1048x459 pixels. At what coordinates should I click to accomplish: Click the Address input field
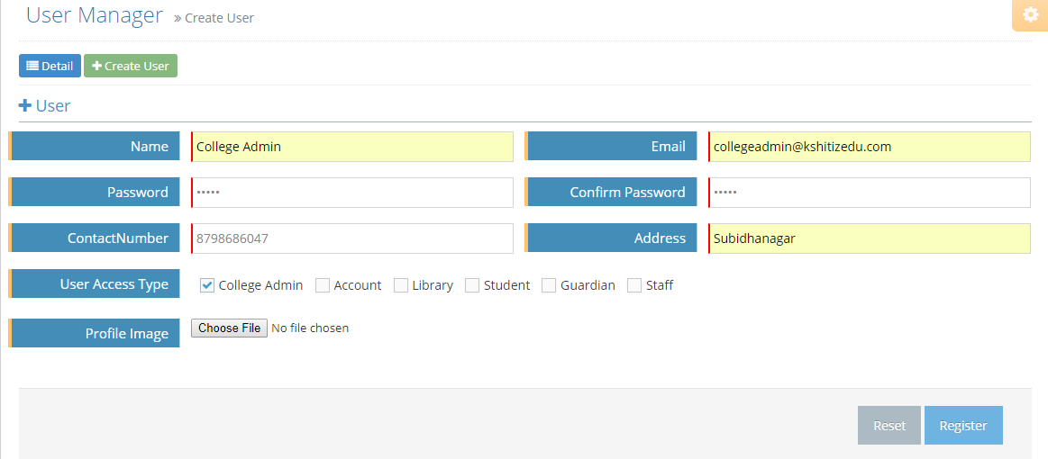(x=869, y=238)
